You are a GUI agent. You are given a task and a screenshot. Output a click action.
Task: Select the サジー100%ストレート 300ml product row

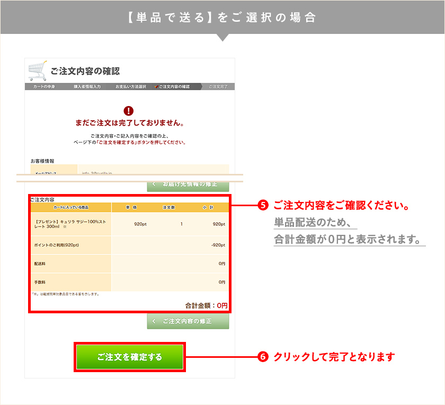(x=72, y=223)
